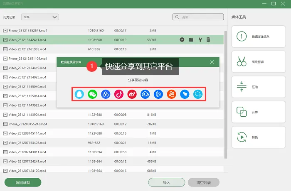
Task: Select Phone_231213152649.mp4 in the list
Action: pyautogui.click(x=28, y=30)
